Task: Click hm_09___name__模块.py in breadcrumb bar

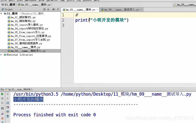Action: 34,5
